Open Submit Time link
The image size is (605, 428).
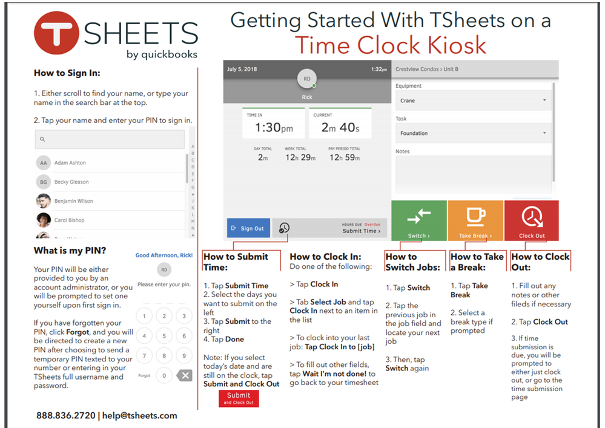pos(362,231)
